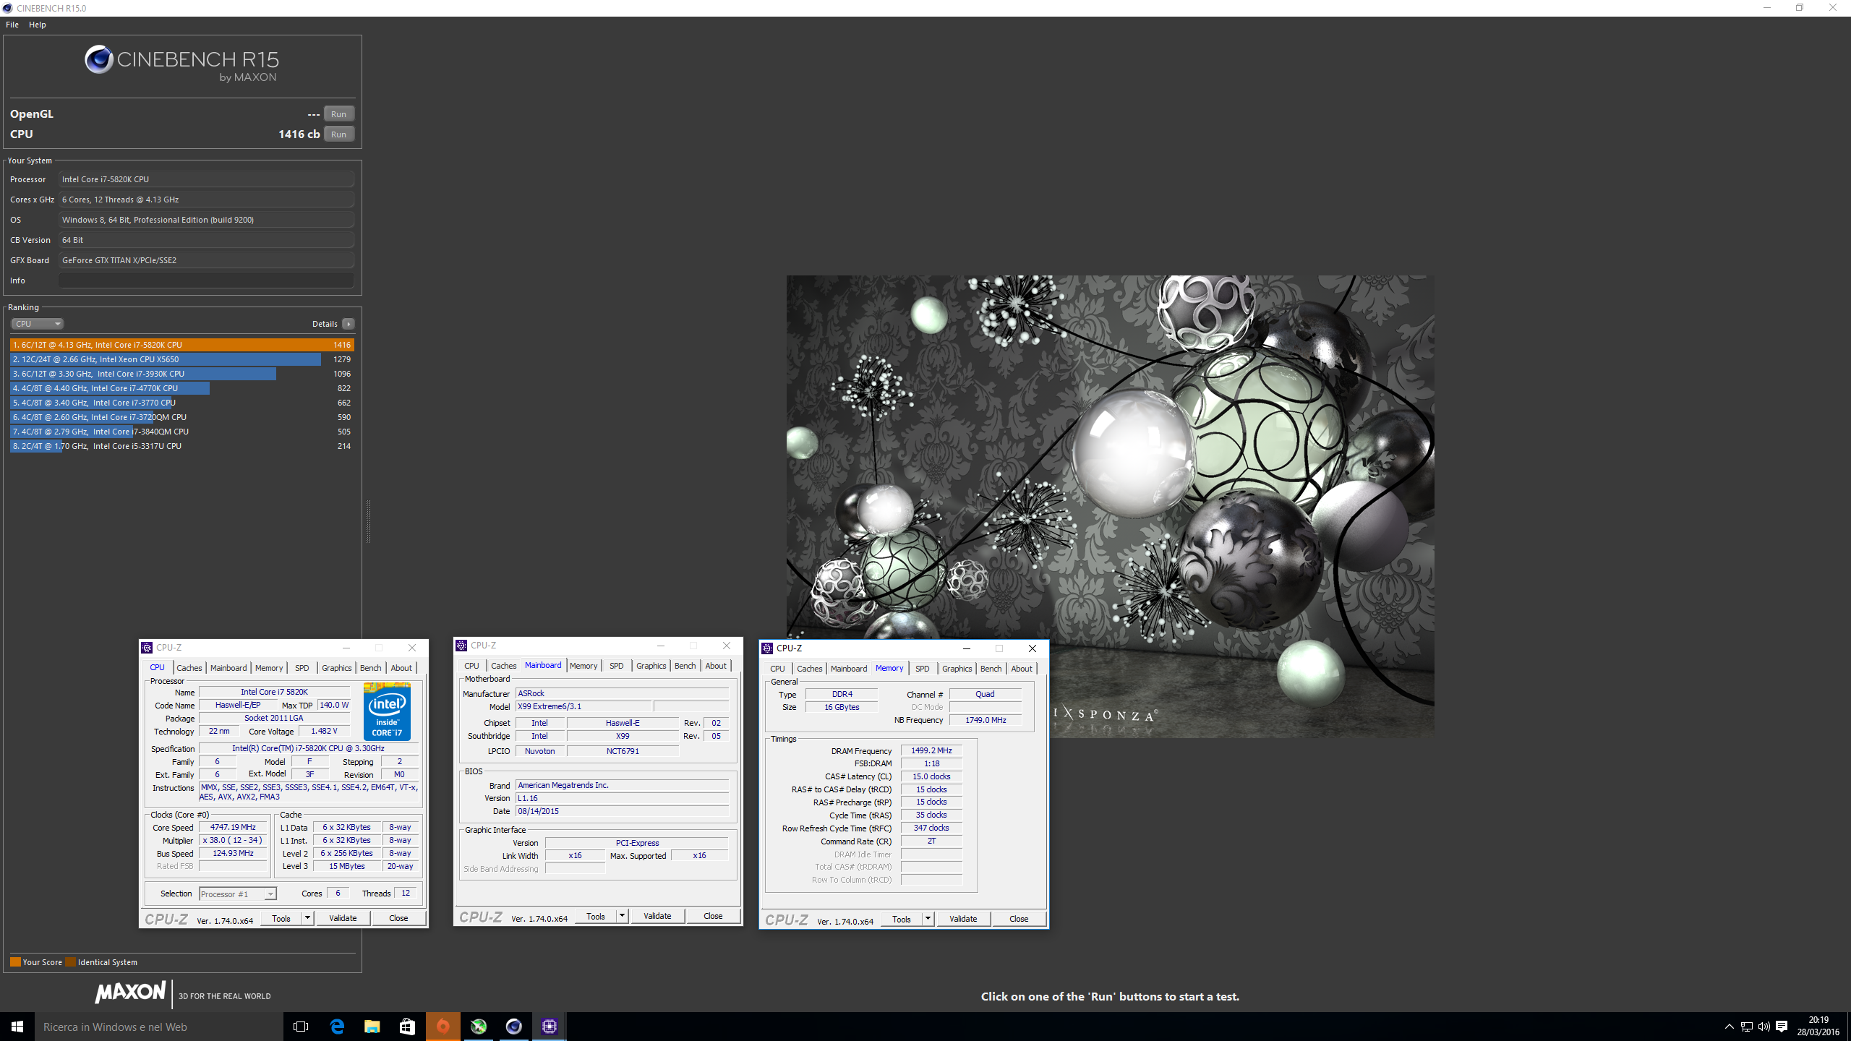This screenshot has width=1851, height=1041.
Task: Switch to Caches tab in left CPU-Z window
Action: [x=189, y=668]
